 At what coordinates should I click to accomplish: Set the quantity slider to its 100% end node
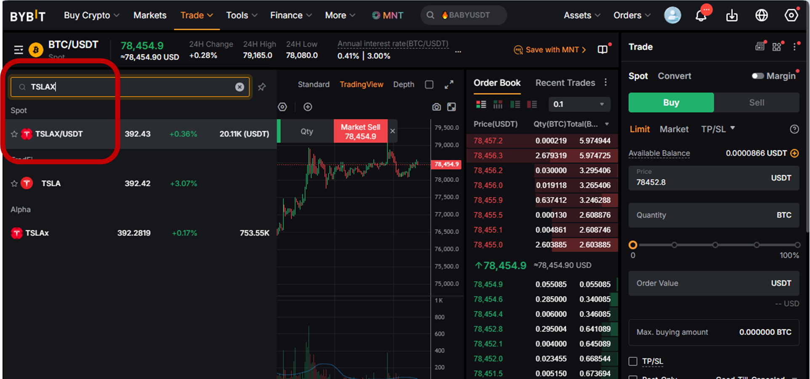[x=797, y=245]
